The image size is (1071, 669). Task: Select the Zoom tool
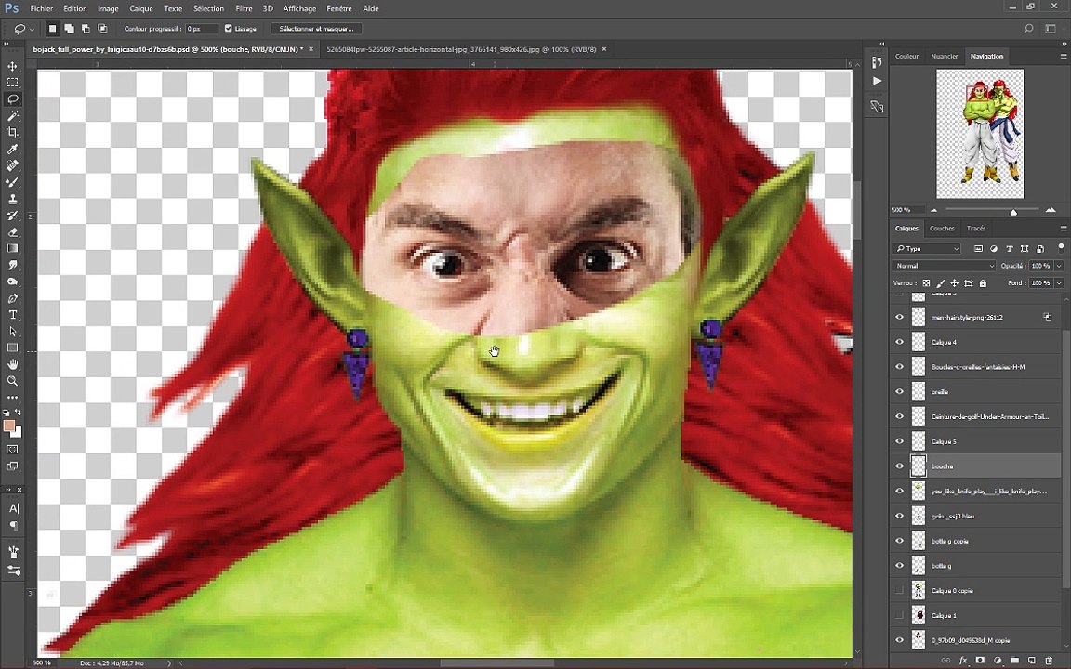coord(13,381)
